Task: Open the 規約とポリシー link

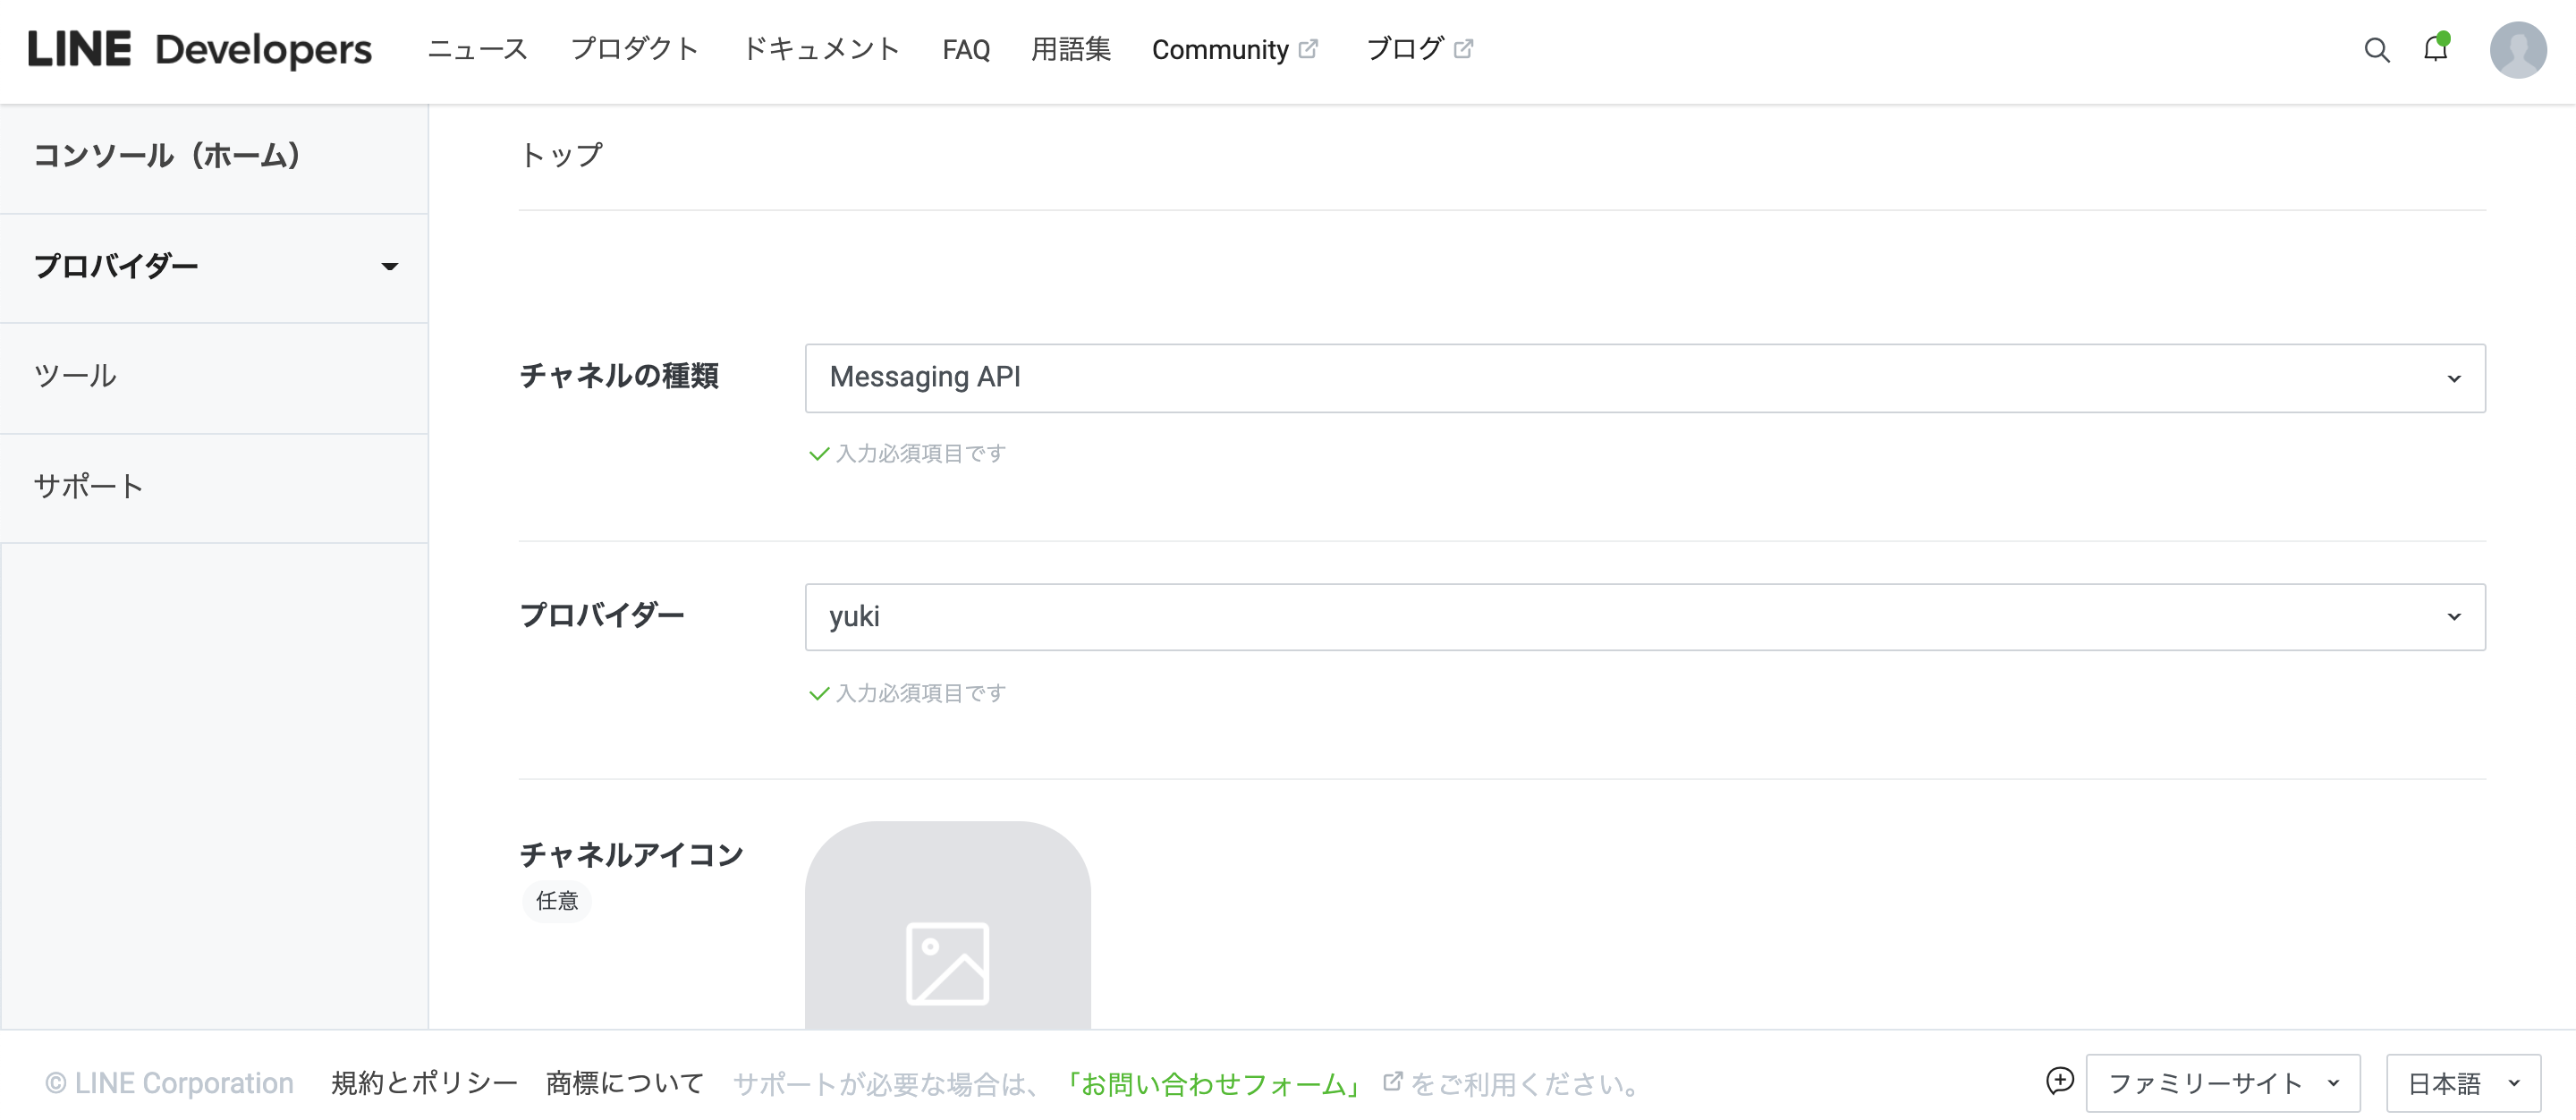Action: 424,1082
